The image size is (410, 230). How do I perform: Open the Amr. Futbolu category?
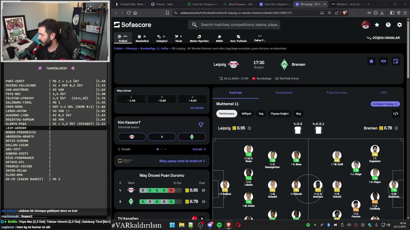[238, 39]
